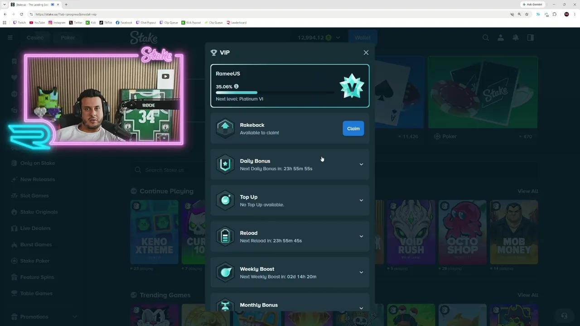Select the Stake.us browser tab

pos(35,5)
